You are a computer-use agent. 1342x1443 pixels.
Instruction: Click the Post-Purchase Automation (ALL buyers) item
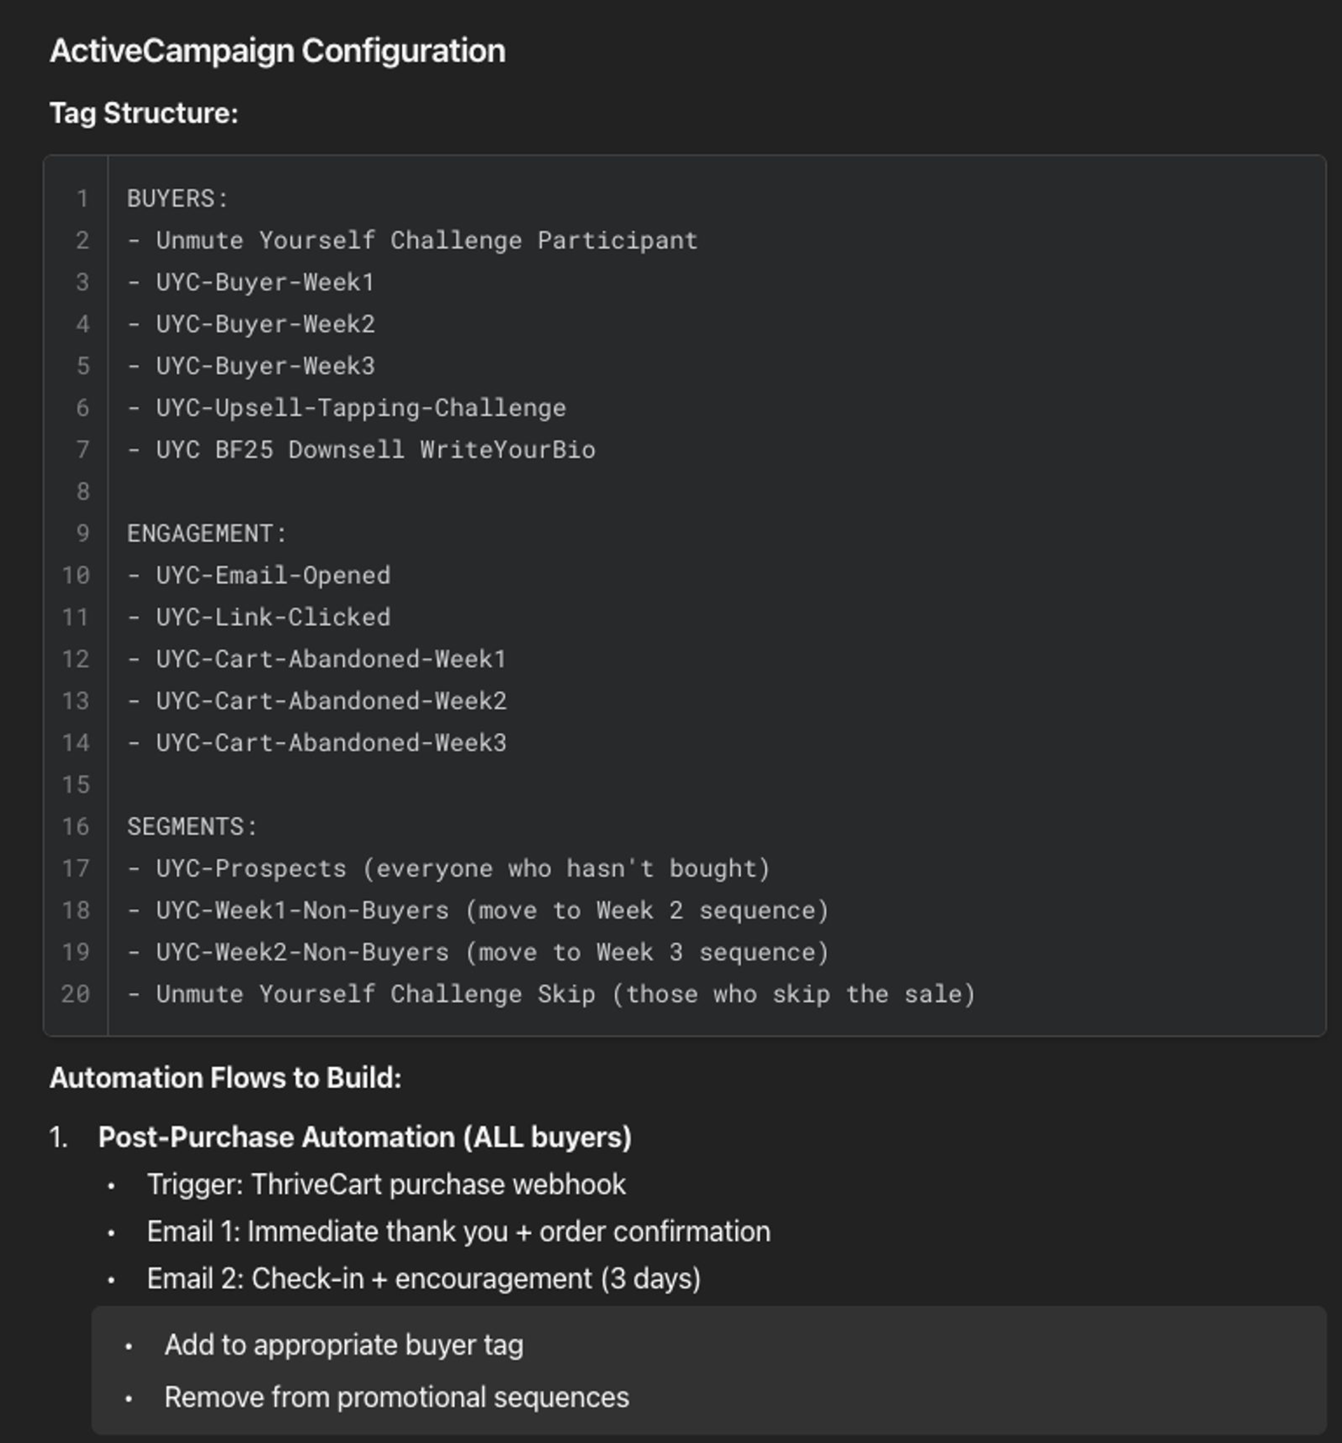pos(365,1138)
